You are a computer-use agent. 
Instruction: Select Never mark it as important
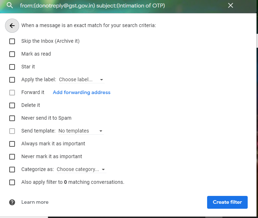(12, 157)
